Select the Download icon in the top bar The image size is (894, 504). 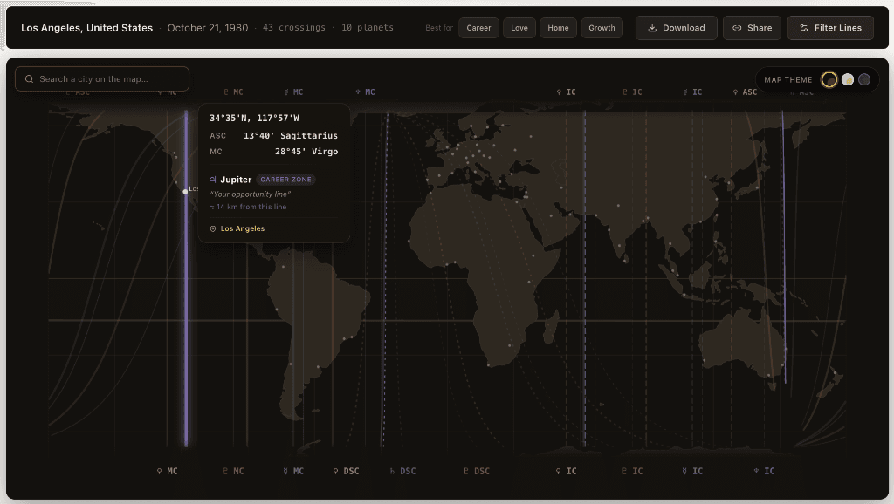click(x=651, y=27)
